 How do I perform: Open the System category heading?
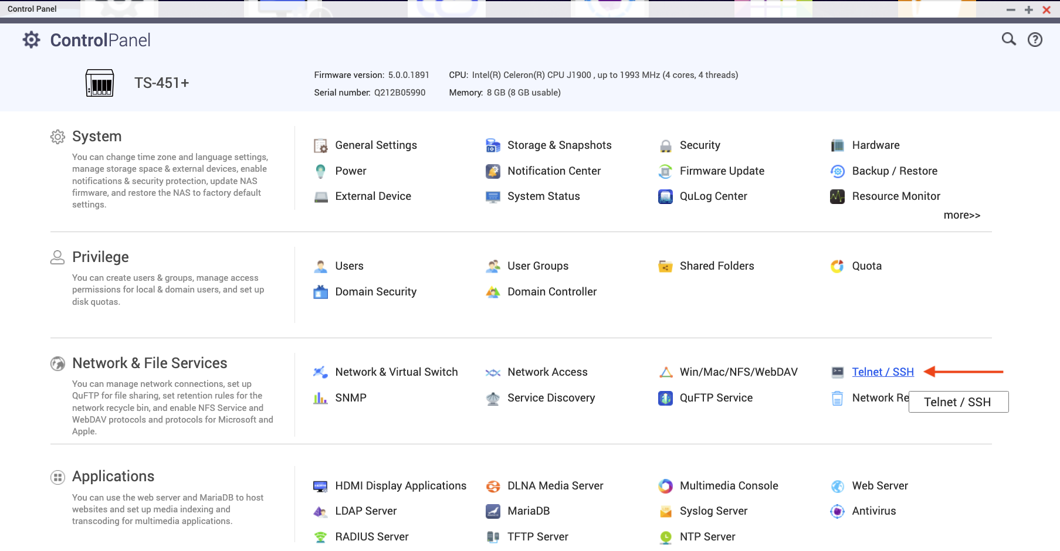97,137
